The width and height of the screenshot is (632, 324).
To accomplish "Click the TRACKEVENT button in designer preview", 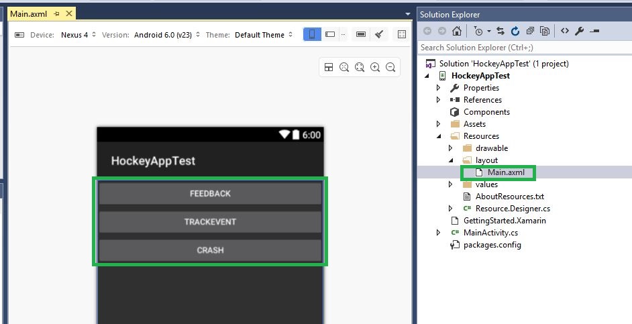I will coord(210,222).
